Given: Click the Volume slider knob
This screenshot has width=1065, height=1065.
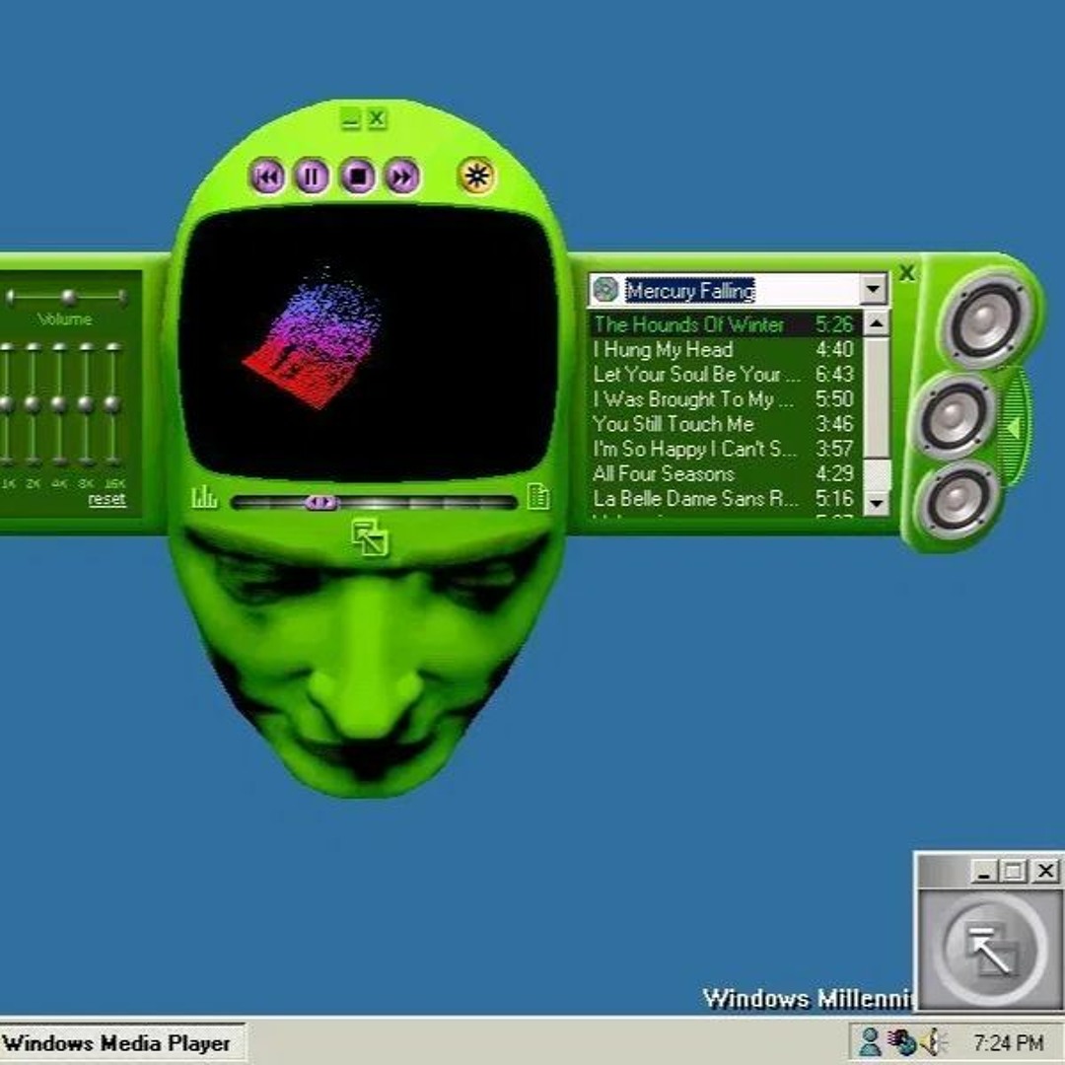Looking at the screenshot, I should 69,297.
